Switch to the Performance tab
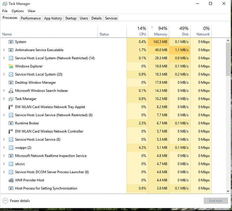Image resolution: width=232 pixels, height=211 pixels. tap(31, 18)
